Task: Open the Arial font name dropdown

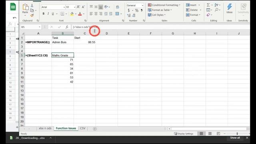Action: (x=64, y=7)
